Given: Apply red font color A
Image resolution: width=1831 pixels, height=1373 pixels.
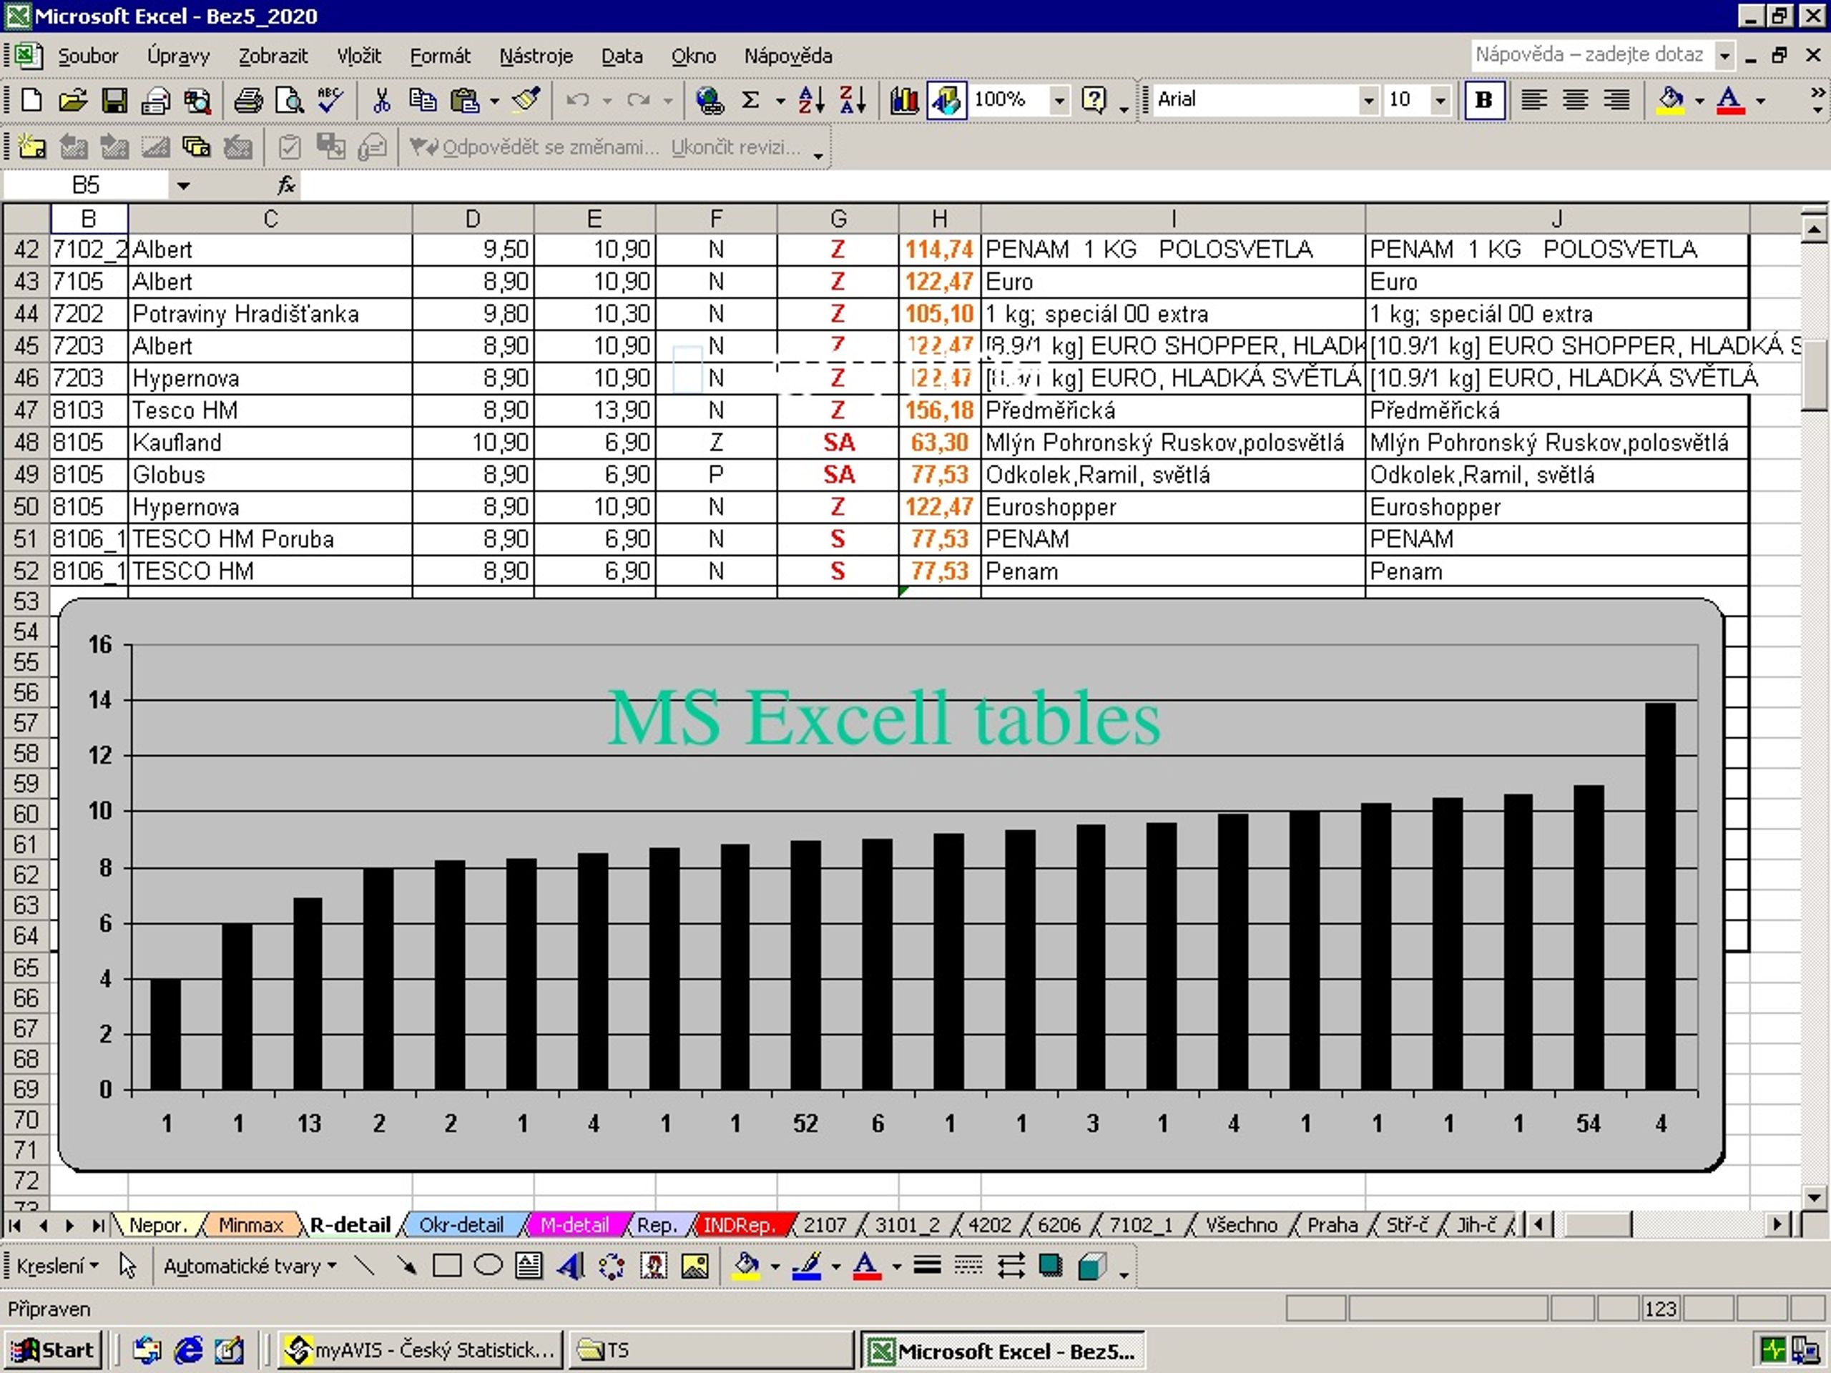Looking at the screenshot, I should (1730, 100).
